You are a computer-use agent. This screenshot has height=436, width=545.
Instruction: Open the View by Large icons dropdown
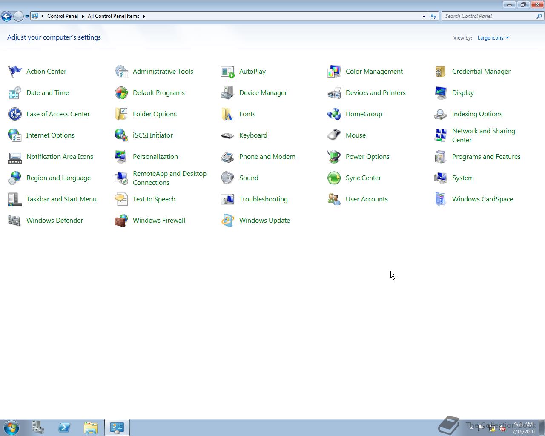(493, 38)
